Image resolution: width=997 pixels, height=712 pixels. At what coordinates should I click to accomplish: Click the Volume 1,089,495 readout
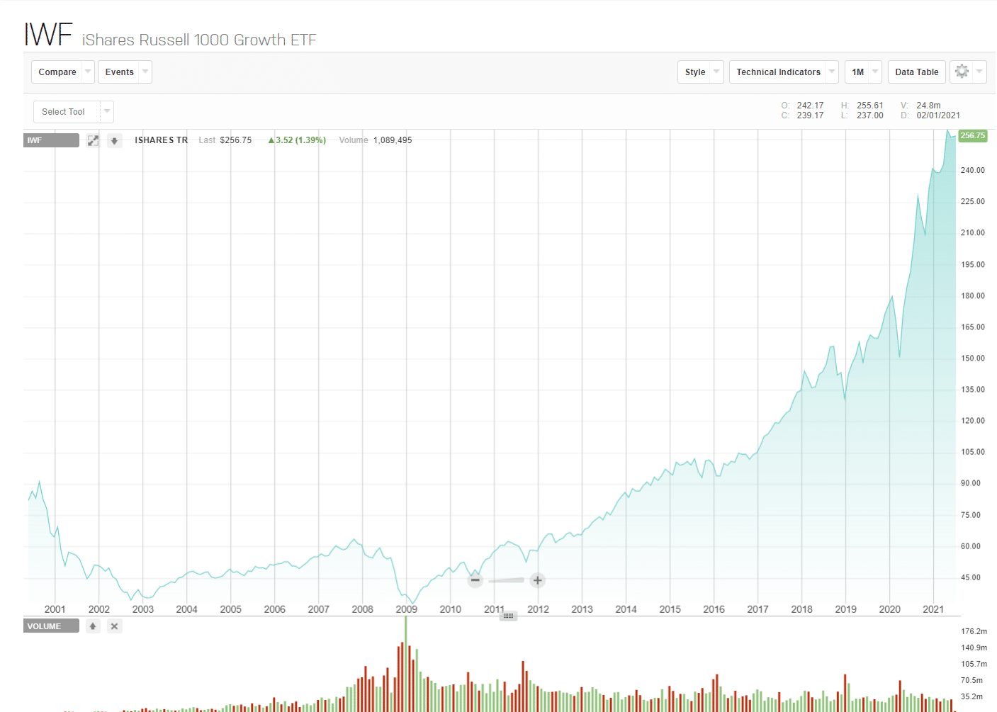[376, 140]
